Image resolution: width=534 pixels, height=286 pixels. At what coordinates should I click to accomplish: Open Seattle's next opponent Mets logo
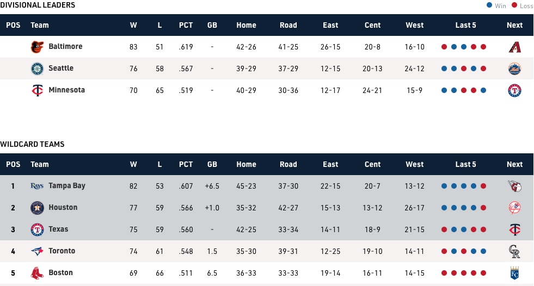pyautogui.click(x=514, y=69)
